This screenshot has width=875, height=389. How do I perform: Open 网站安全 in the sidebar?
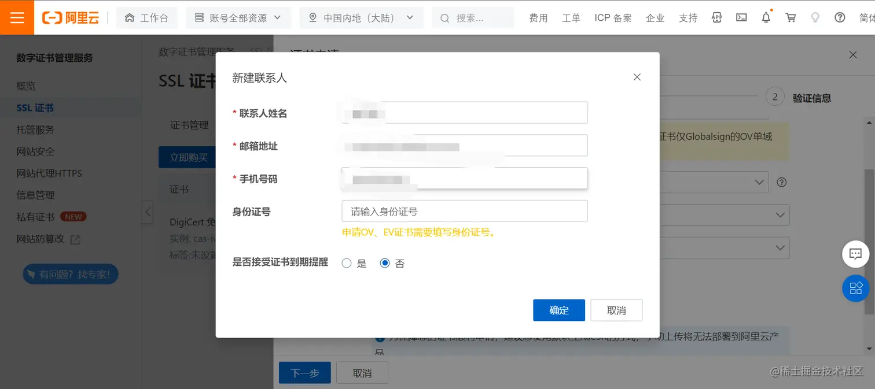click(x=35, y=151)
